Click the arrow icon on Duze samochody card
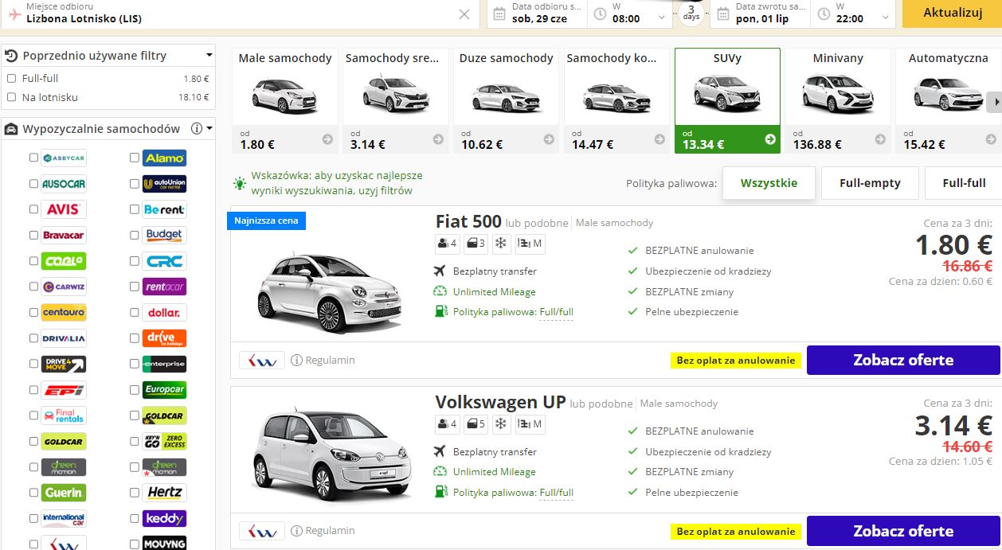 coord(549,139)
